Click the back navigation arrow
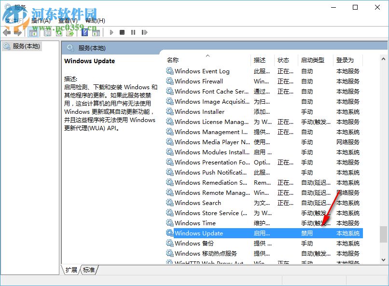The width and height of the screenshot is (389, 286). [x=7, y=32]
